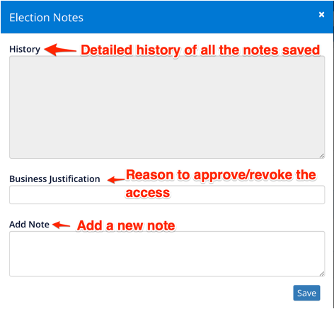The height and width of the screenshot is (309, 334).
Task: Click the red arrow beside Business Justification
Action: [116, 180]
